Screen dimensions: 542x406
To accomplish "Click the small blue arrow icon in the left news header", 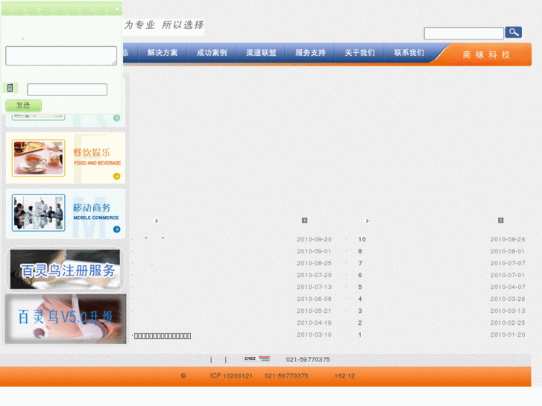I will click(x=157, y=221).
